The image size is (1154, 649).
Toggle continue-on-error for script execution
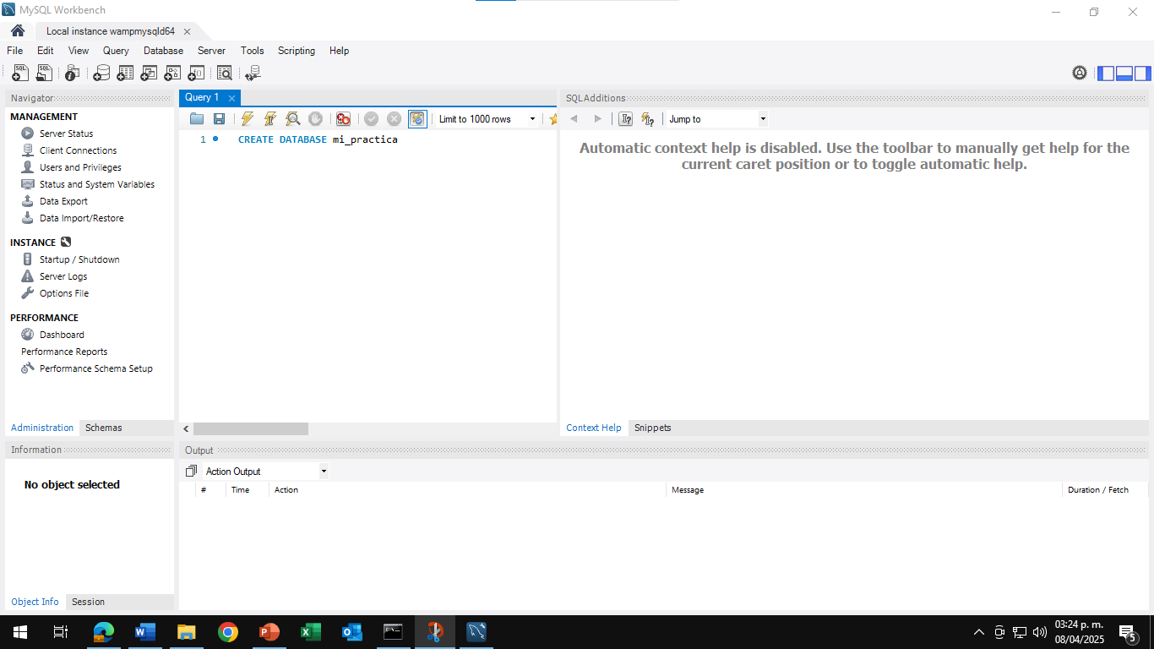[343, 119]
